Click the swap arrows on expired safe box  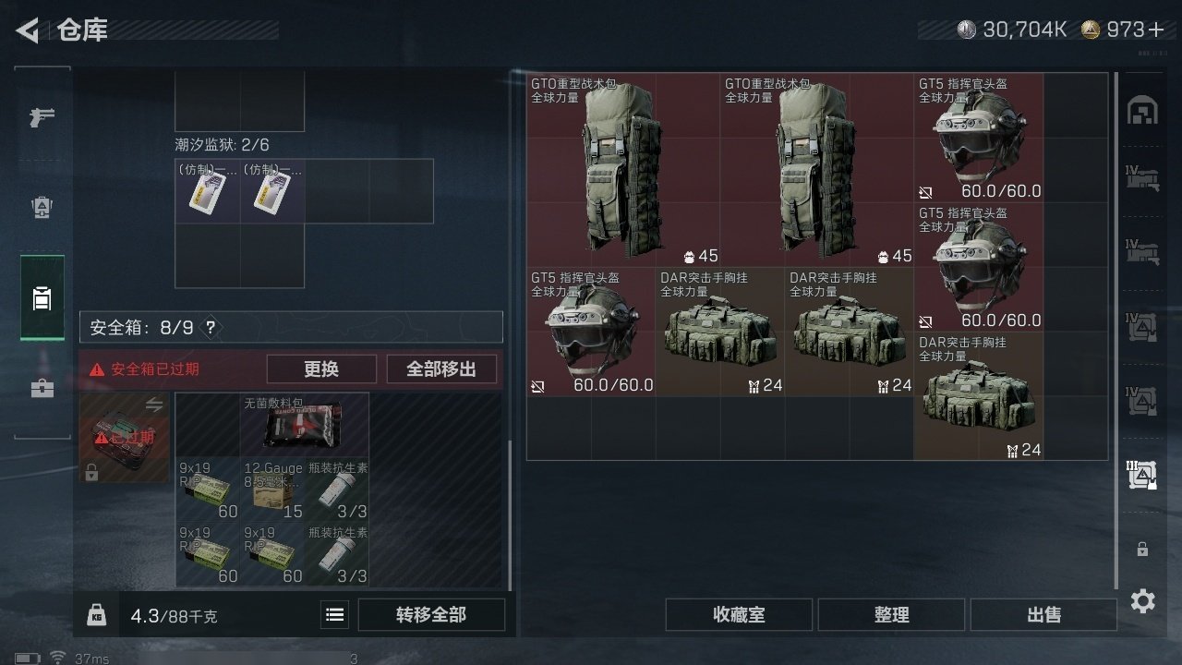tap(154, 405)
